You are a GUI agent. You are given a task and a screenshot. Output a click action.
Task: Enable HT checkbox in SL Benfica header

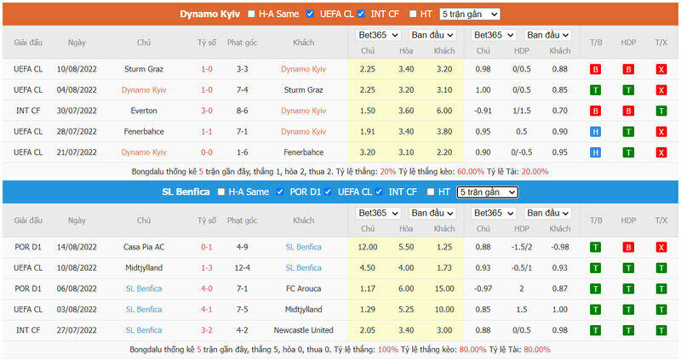[x=431, y=192]
